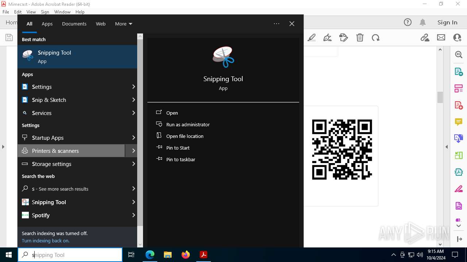This screenshot has height=262, width=467.
Task: Click Open in Snipping Tool details
Action: 172,113
